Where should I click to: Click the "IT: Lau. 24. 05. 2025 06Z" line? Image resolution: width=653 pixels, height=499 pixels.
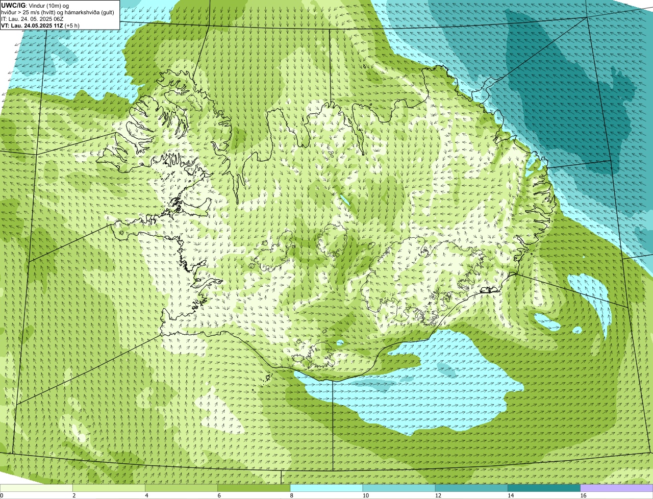32,19
